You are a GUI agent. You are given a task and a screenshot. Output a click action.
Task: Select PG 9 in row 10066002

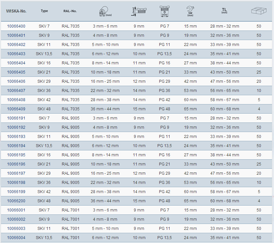pyautogui.click(x=165, y=219)
